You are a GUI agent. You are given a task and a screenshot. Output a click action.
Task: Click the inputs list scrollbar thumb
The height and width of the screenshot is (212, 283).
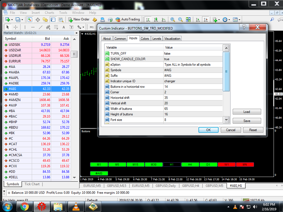[x=226, y=71]
